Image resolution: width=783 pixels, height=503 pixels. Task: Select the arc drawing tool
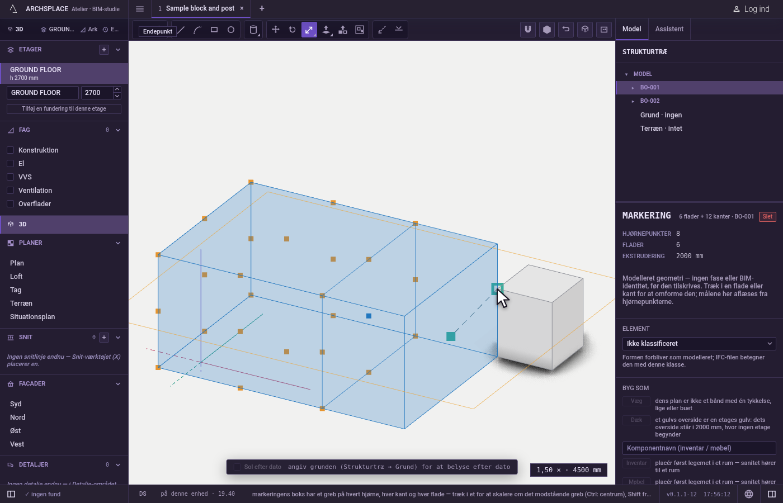pos(197,30)
